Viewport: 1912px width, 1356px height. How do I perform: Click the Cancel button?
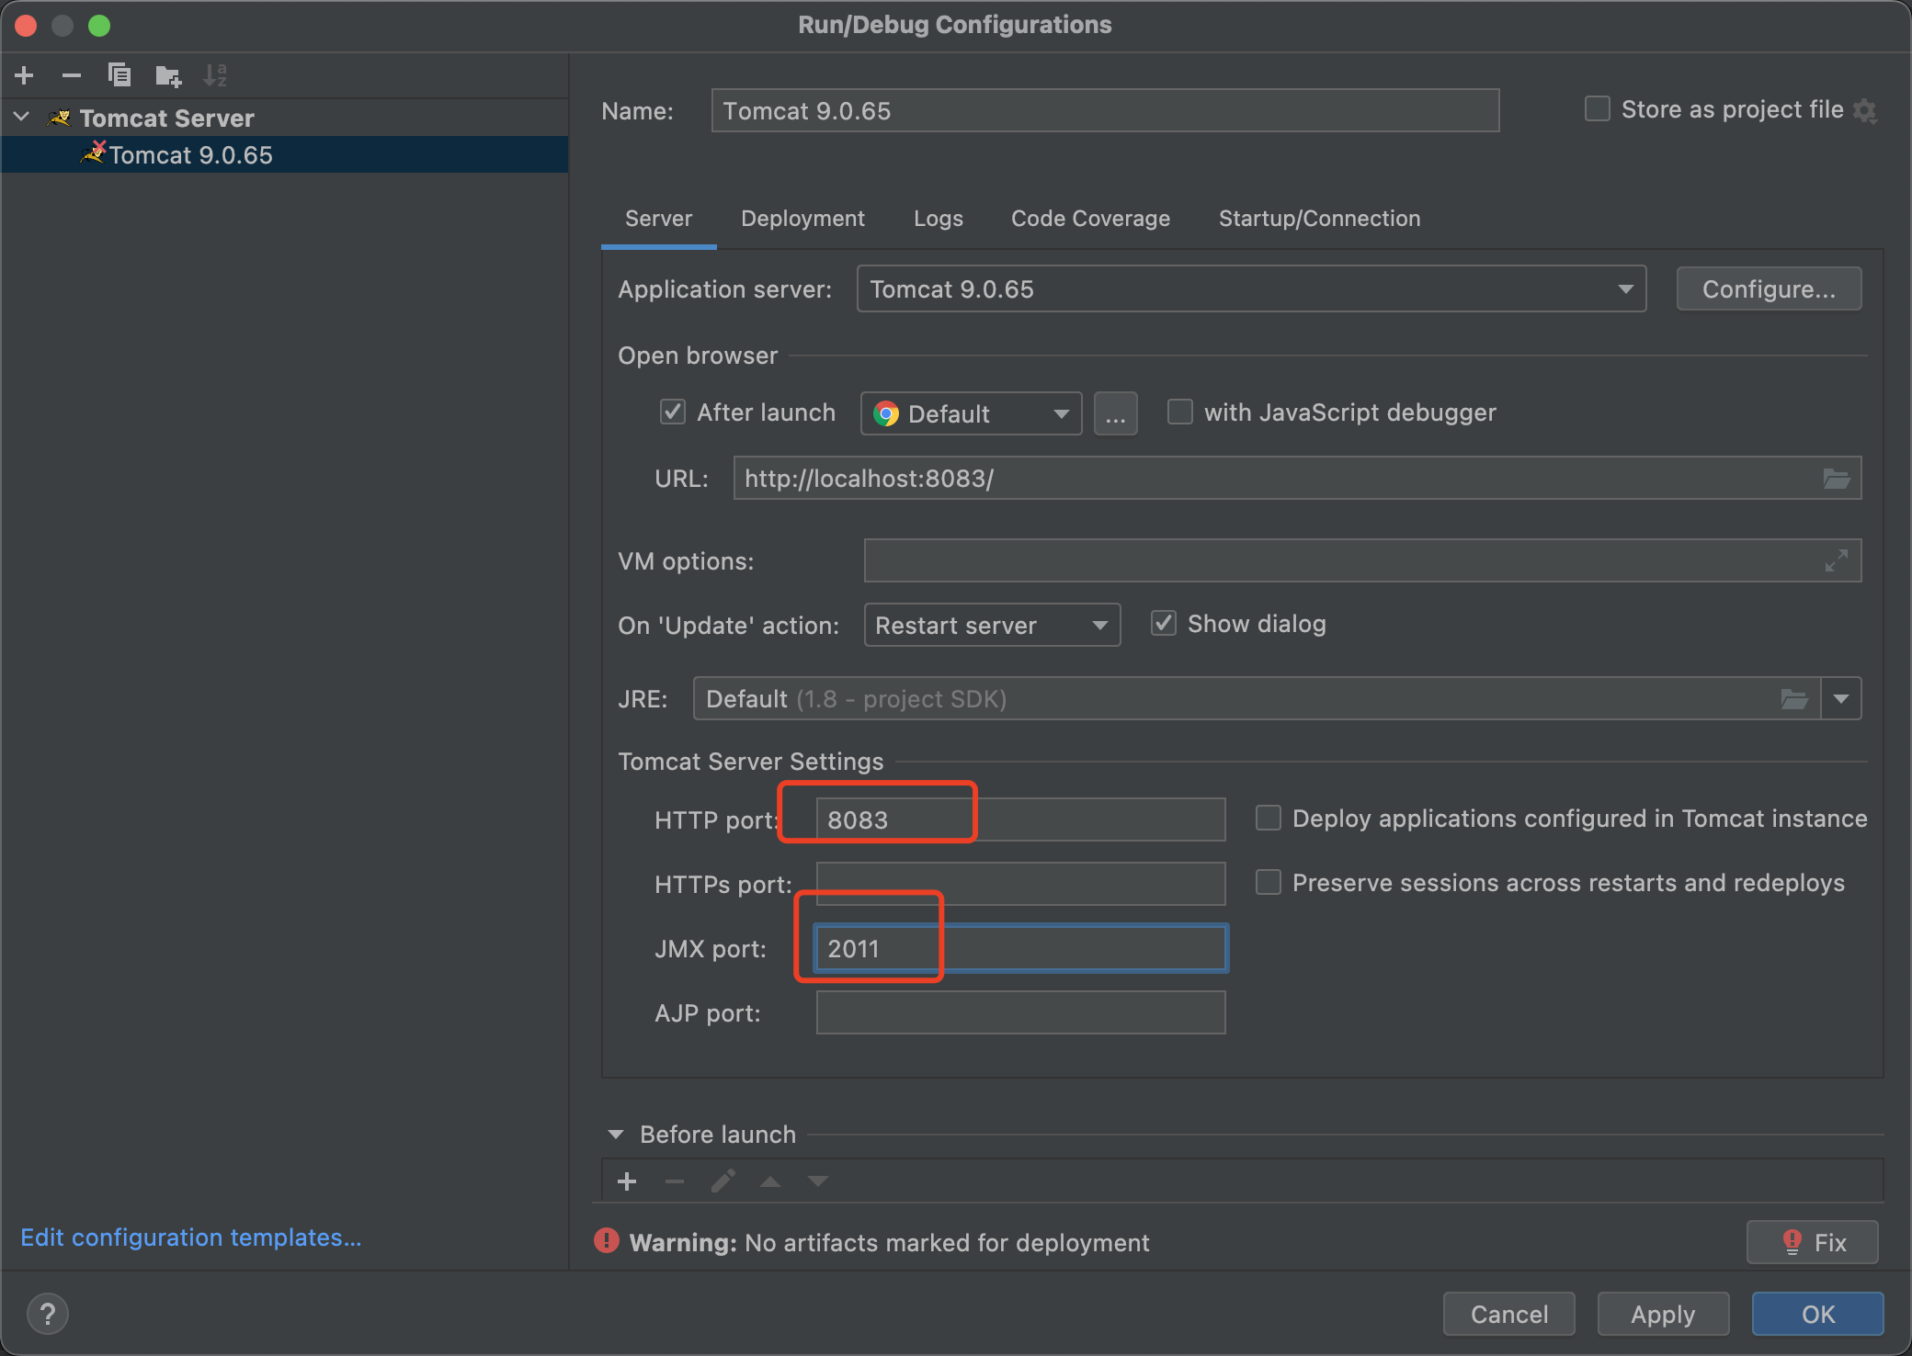[x=1508, y=1314]
